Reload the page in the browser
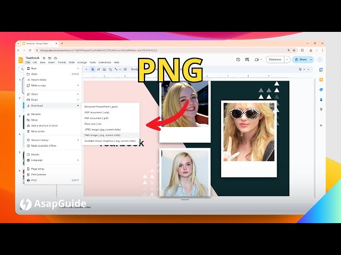Screen dimensions: 341x255 tap(30, 50)
